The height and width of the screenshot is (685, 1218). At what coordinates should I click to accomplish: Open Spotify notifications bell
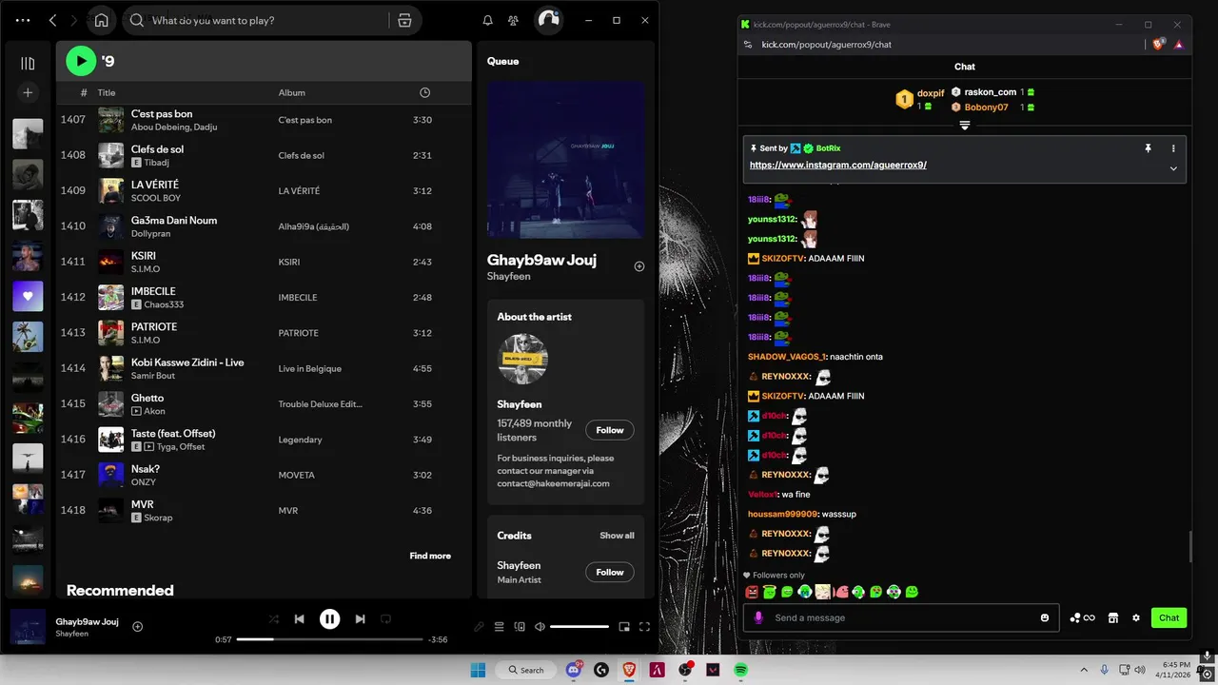tap(487, 20)
